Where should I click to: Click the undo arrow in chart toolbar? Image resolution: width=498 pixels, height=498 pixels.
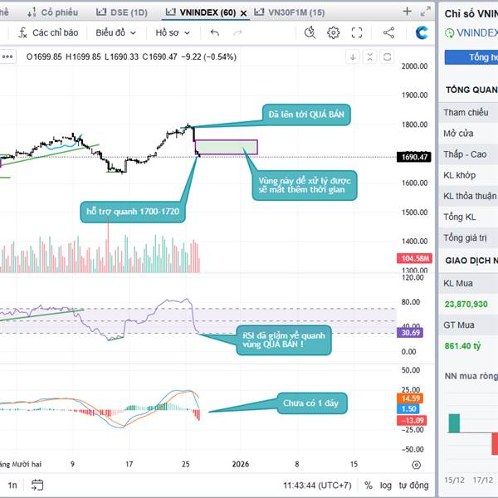click(215, 32)
